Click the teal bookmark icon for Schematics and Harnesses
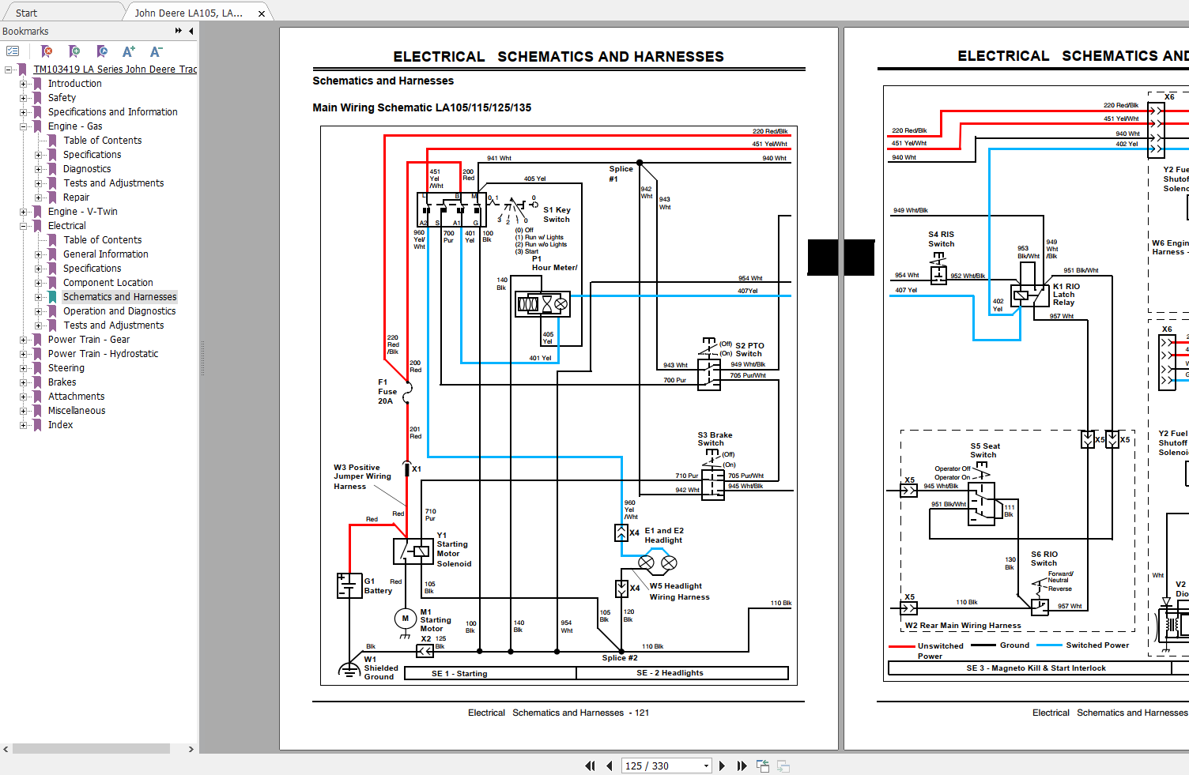This screenshot has width=1189, height=775. tap(53, 297)
